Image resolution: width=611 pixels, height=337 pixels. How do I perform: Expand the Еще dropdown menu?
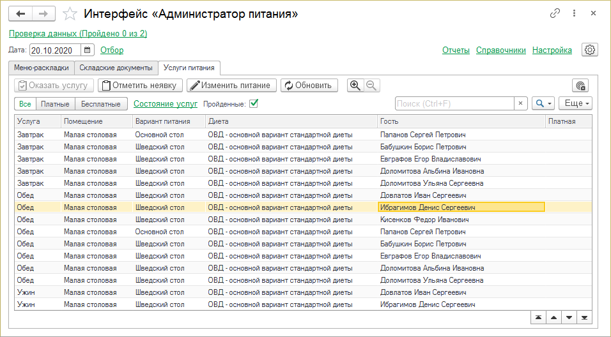tap(575, 103)
